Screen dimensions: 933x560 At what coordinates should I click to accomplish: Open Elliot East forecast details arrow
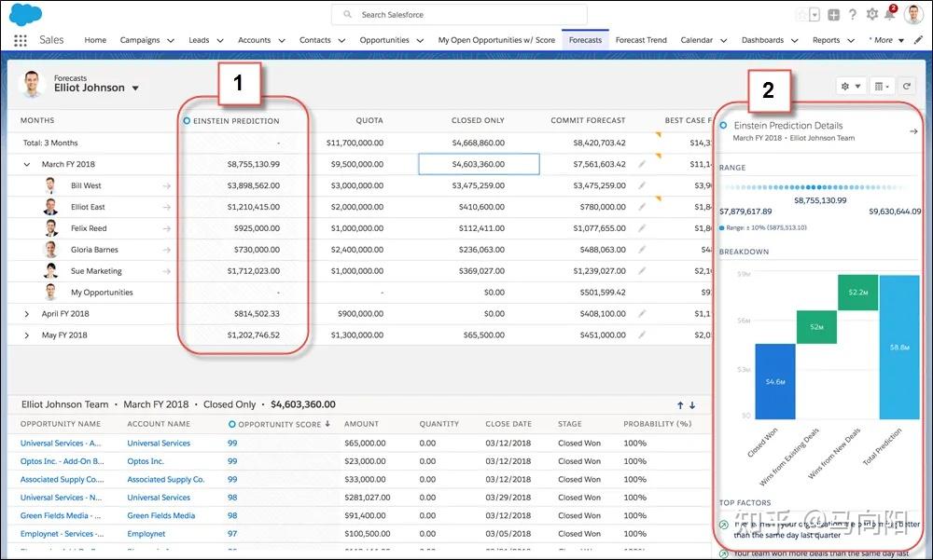[x=167, y=208]
